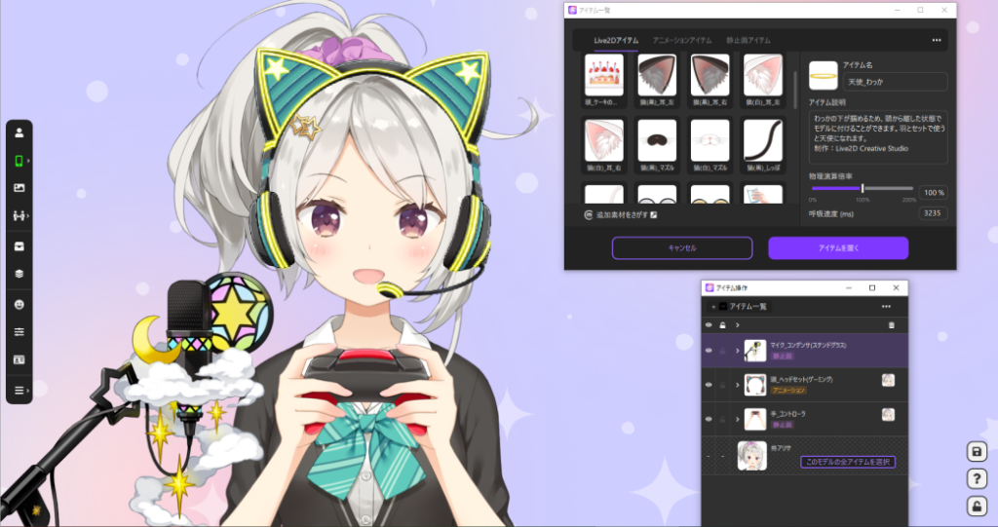The height and width of the screenshot is (527, 998).
Task: Click the item list vertical scrollbar
Action: click(795, 91)
